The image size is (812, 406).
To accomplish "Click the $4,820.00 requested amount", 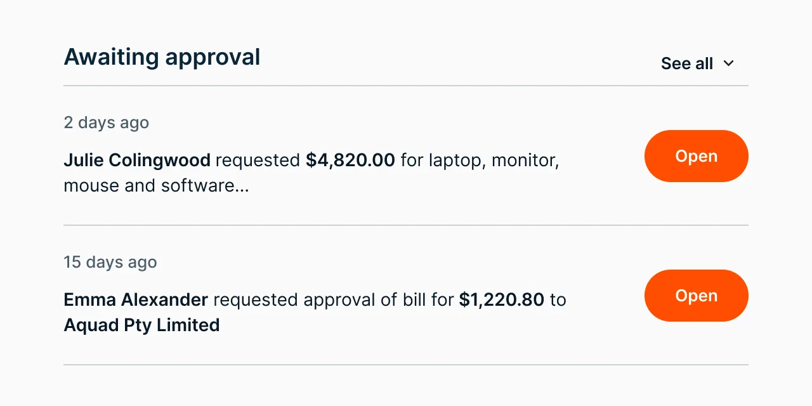I will 350,160.
